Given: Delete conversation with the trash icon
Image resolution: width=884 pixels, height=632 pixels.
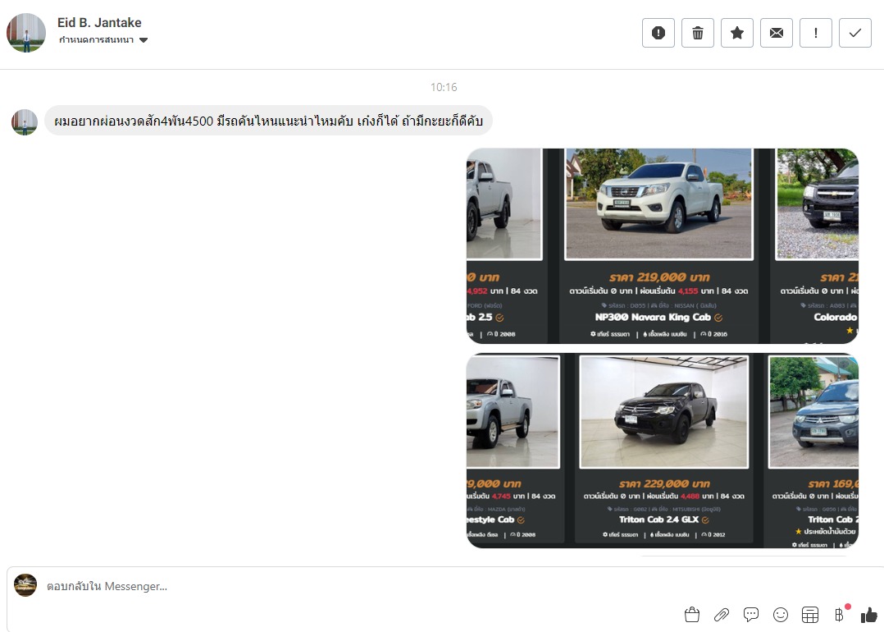Looking at the screenshot, I should point(698,33).
